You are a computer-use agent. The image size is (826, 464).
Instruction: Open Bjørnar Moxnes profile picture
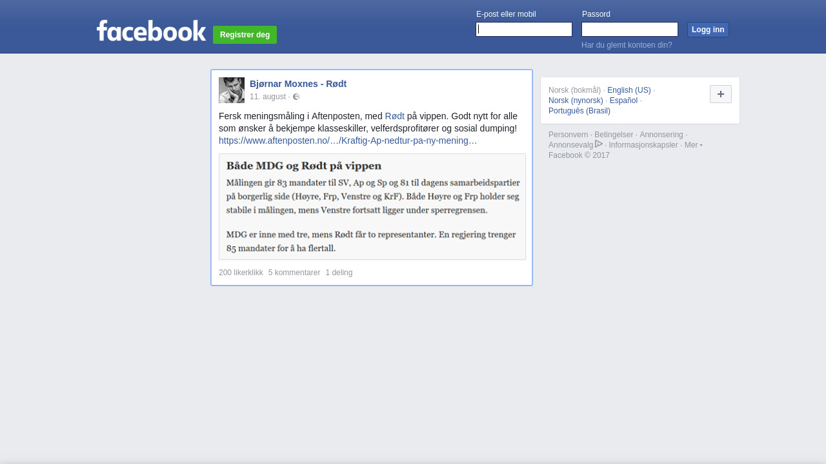point(232,90)
